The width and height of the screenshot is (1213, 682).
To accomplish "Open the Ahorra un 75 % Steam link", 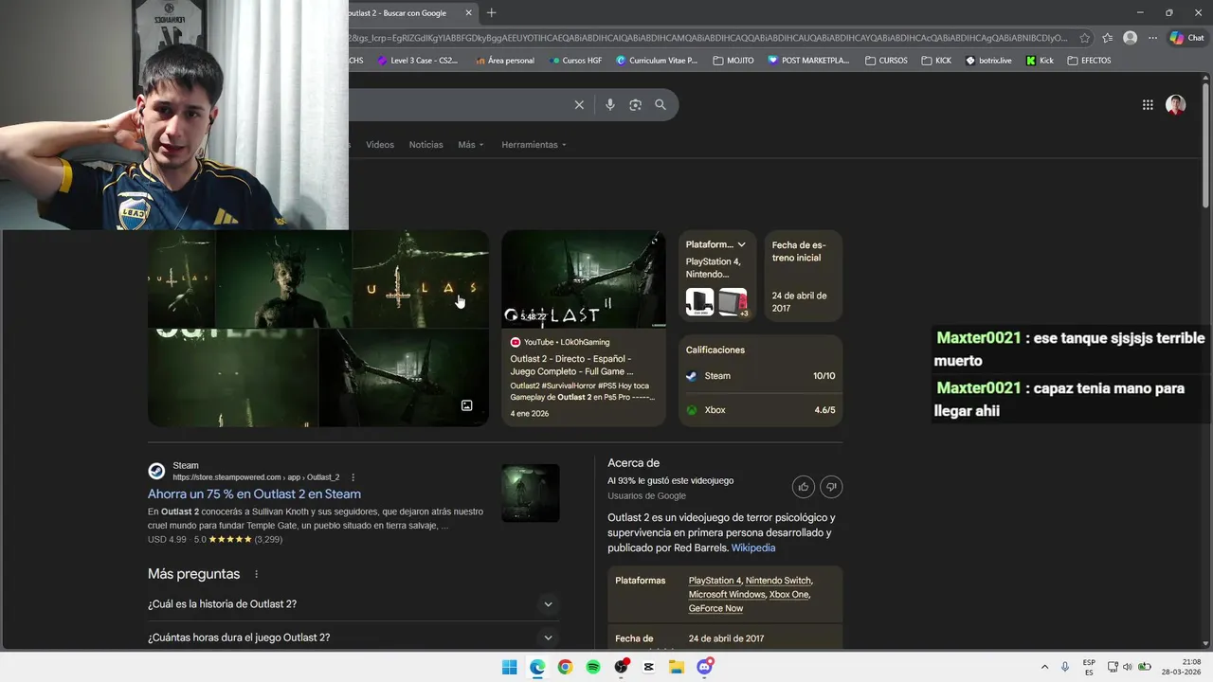I will point(254,494).
